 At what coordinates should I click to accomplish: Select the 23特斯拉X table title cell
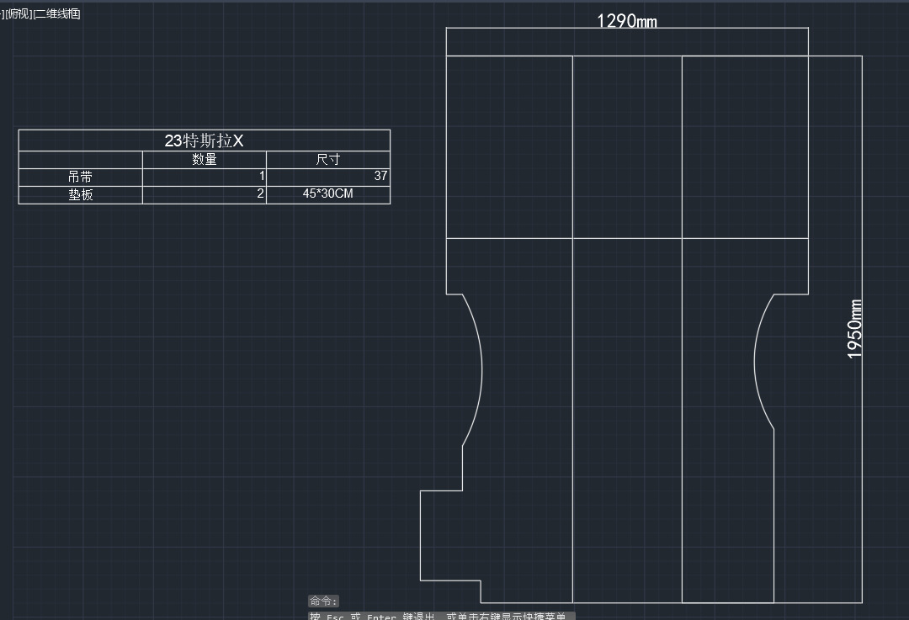pos(204,140)
